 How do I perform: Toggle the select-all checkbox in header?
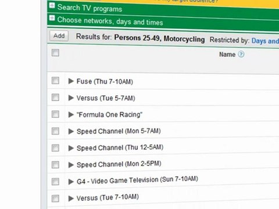coord(55,53)
